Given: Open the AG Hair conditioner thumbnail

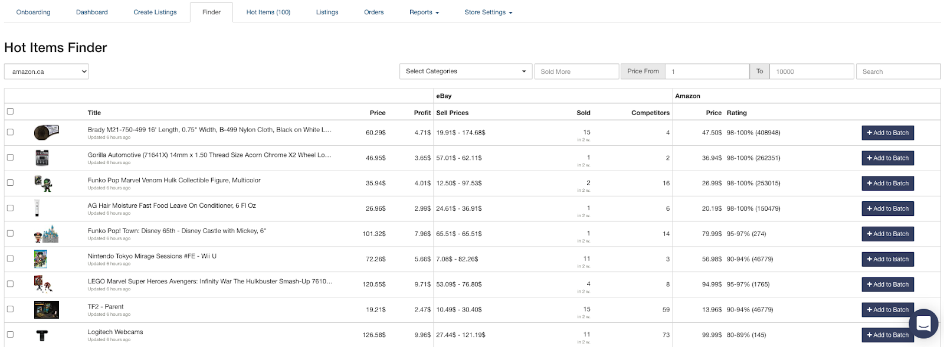Looking at the screenshot, I should pos(37,208).
